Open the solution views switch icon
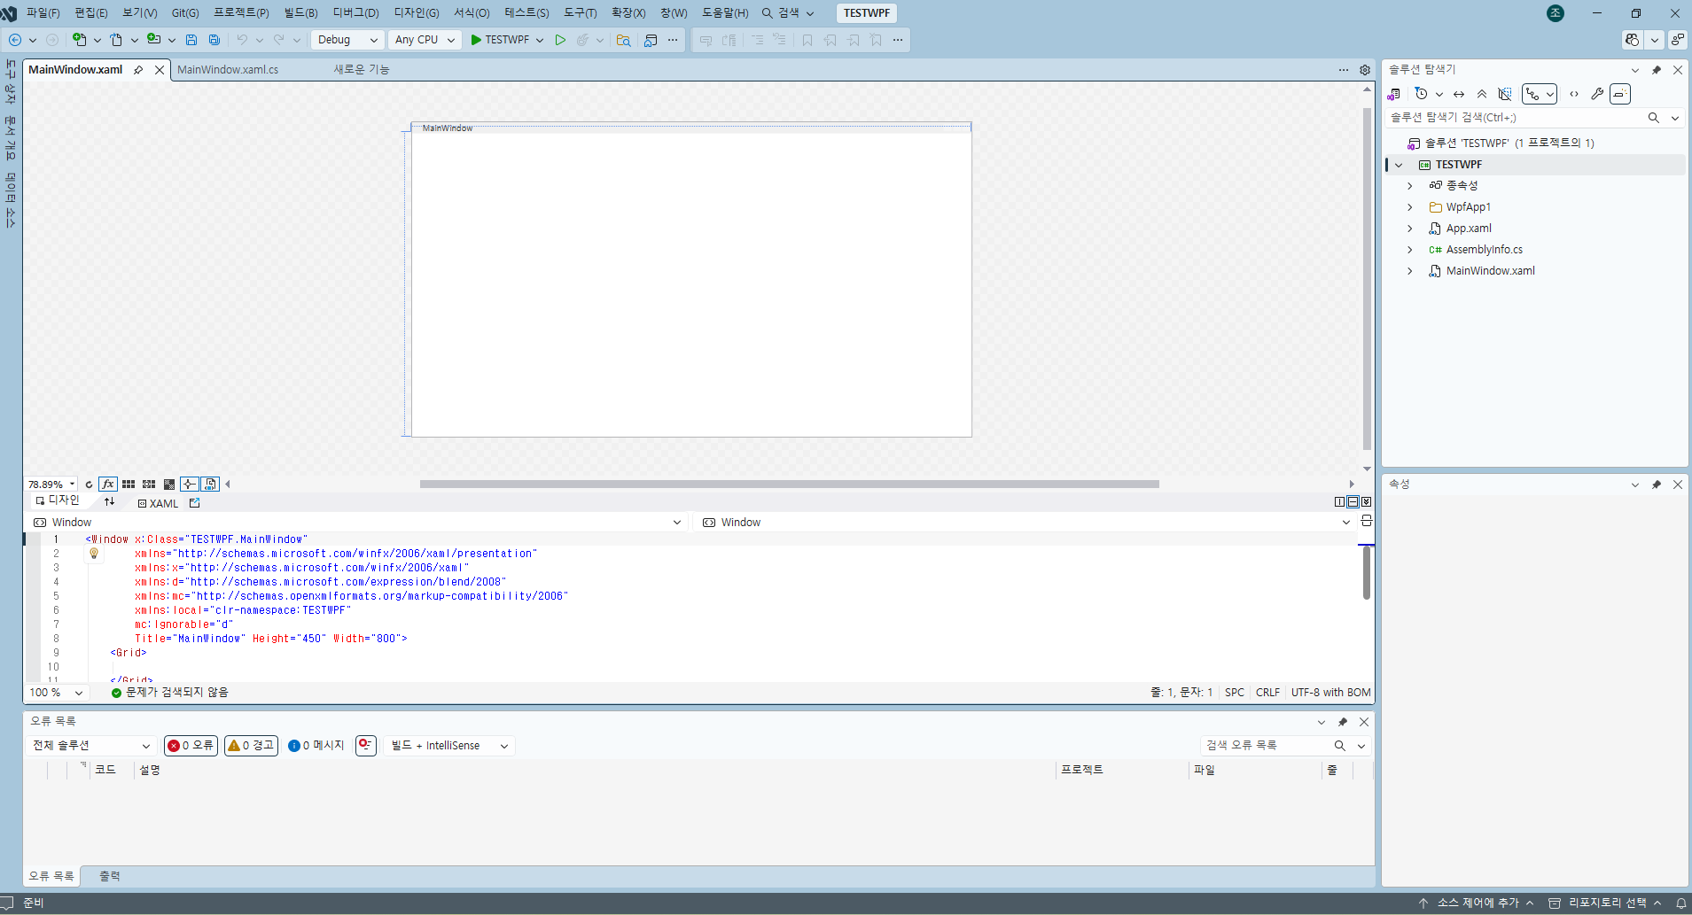 pyautogui.click(x=1394, y=94)
